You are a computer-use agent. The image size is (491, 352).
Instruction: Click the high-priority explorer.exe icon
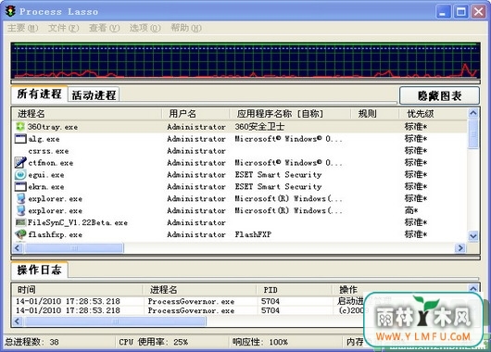coord(20,210)
